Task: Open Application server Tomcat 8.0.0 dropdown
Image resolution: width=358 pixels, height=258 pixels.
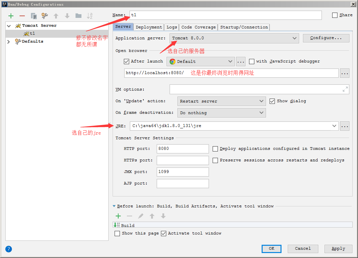Action: point(234,38)
